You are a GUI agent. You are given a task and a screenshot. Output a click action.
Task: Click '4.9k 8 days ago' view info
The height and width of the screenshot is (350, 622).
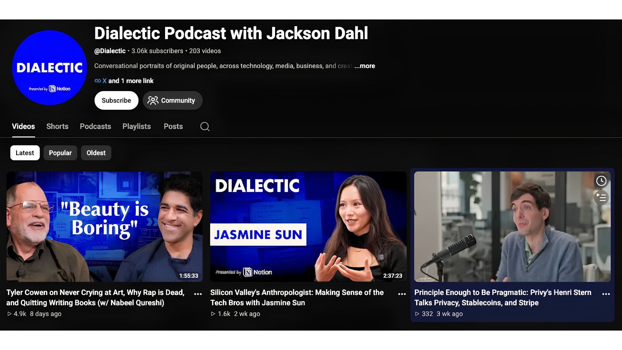(34, 314)
